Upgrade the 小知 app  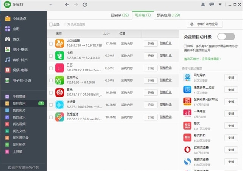(x=151, y=56)
